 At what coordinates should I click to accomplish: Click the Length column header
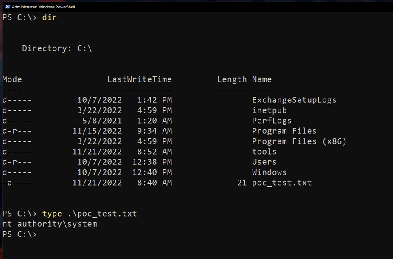(x=232, y=79)
